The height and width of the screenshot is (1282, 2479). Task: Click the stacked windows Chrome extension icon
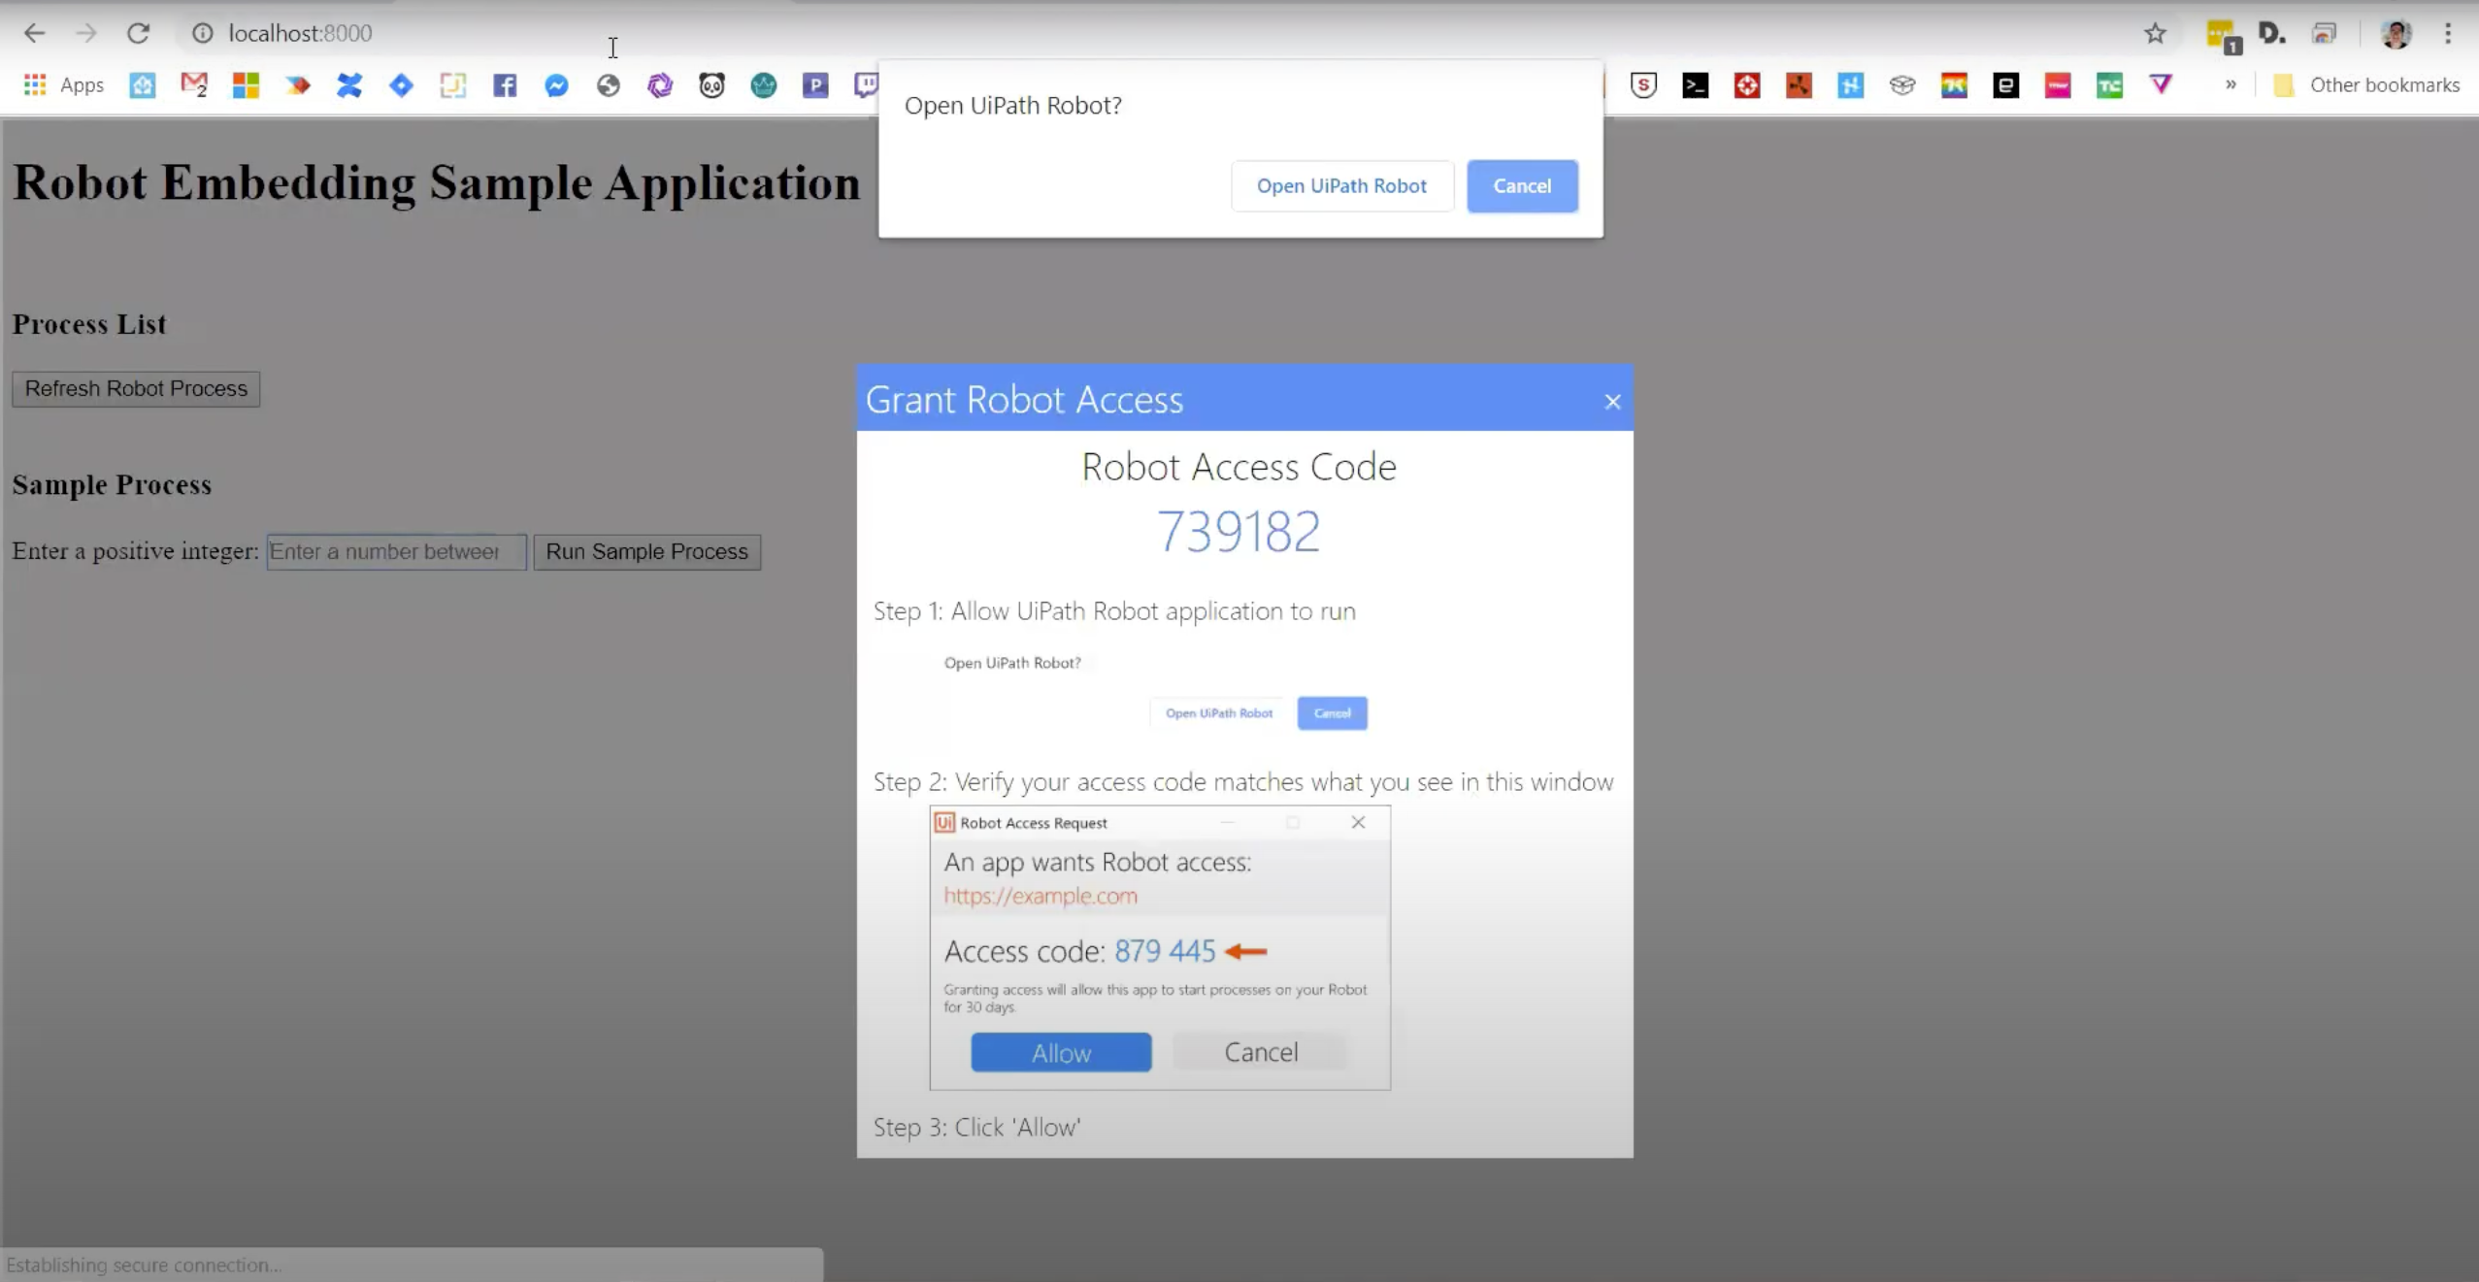coord(2324,34)
